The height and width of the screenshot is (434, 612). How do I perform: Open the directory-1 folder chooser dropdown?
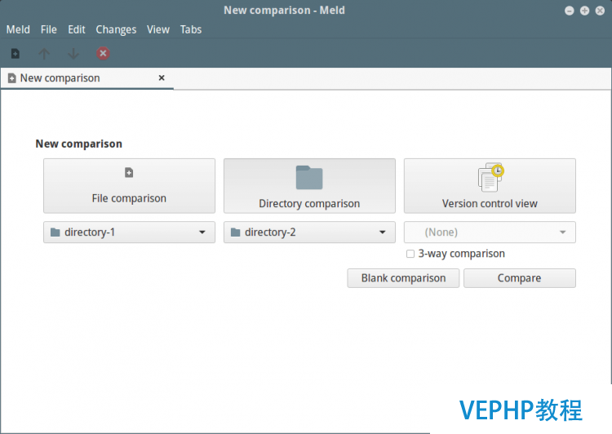[x=129, y=232]
